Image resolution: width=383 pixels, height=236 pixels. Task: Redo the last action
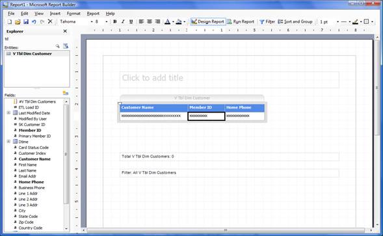(42, 21)
